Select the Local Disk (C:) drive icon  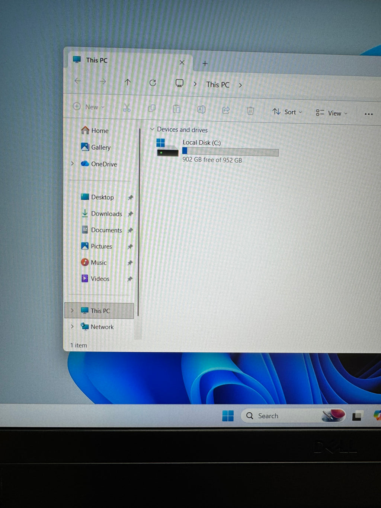pos(167,148)
